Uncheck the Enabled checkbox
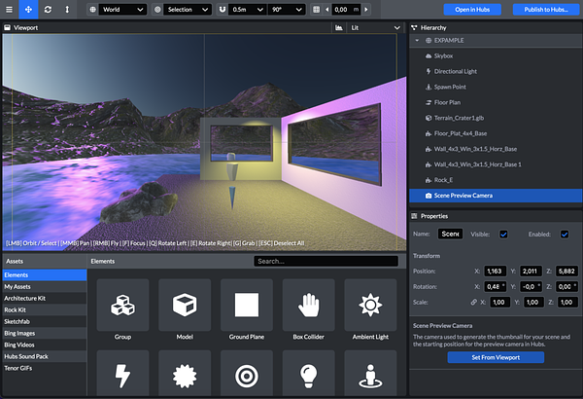 (x=565, y=235)
